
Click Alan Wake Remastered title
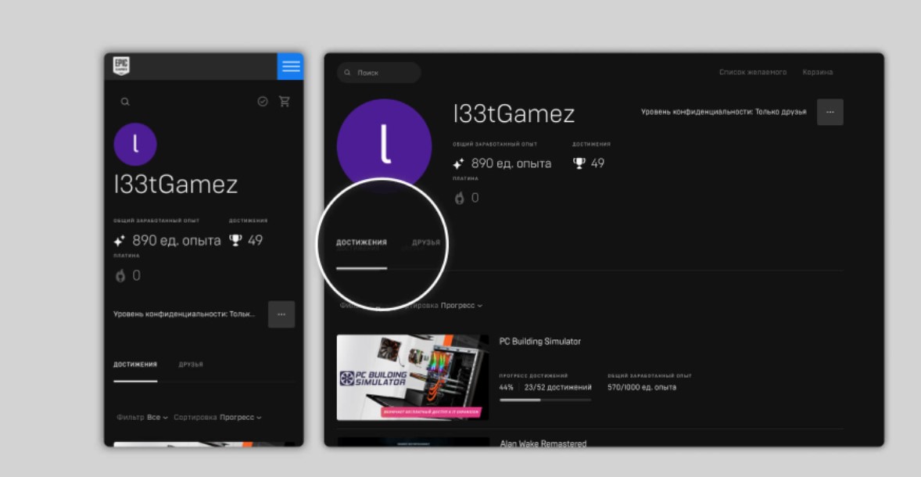click(x=543, y=443)
